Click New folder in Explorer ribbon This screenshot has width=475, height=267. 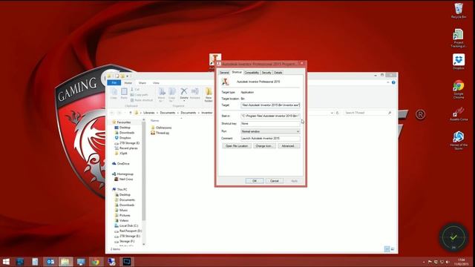[x=209, y=95]
